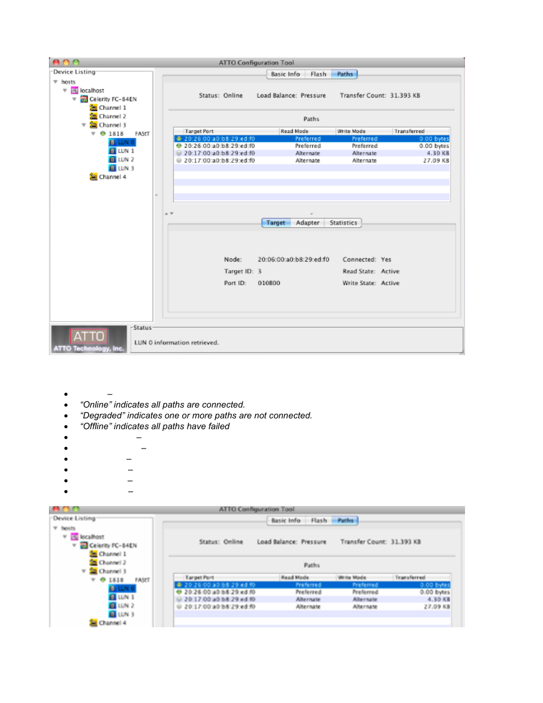Open Basic Info tab in upper window
The height and width of the screenshot is (703, 543).
point(285,74)
